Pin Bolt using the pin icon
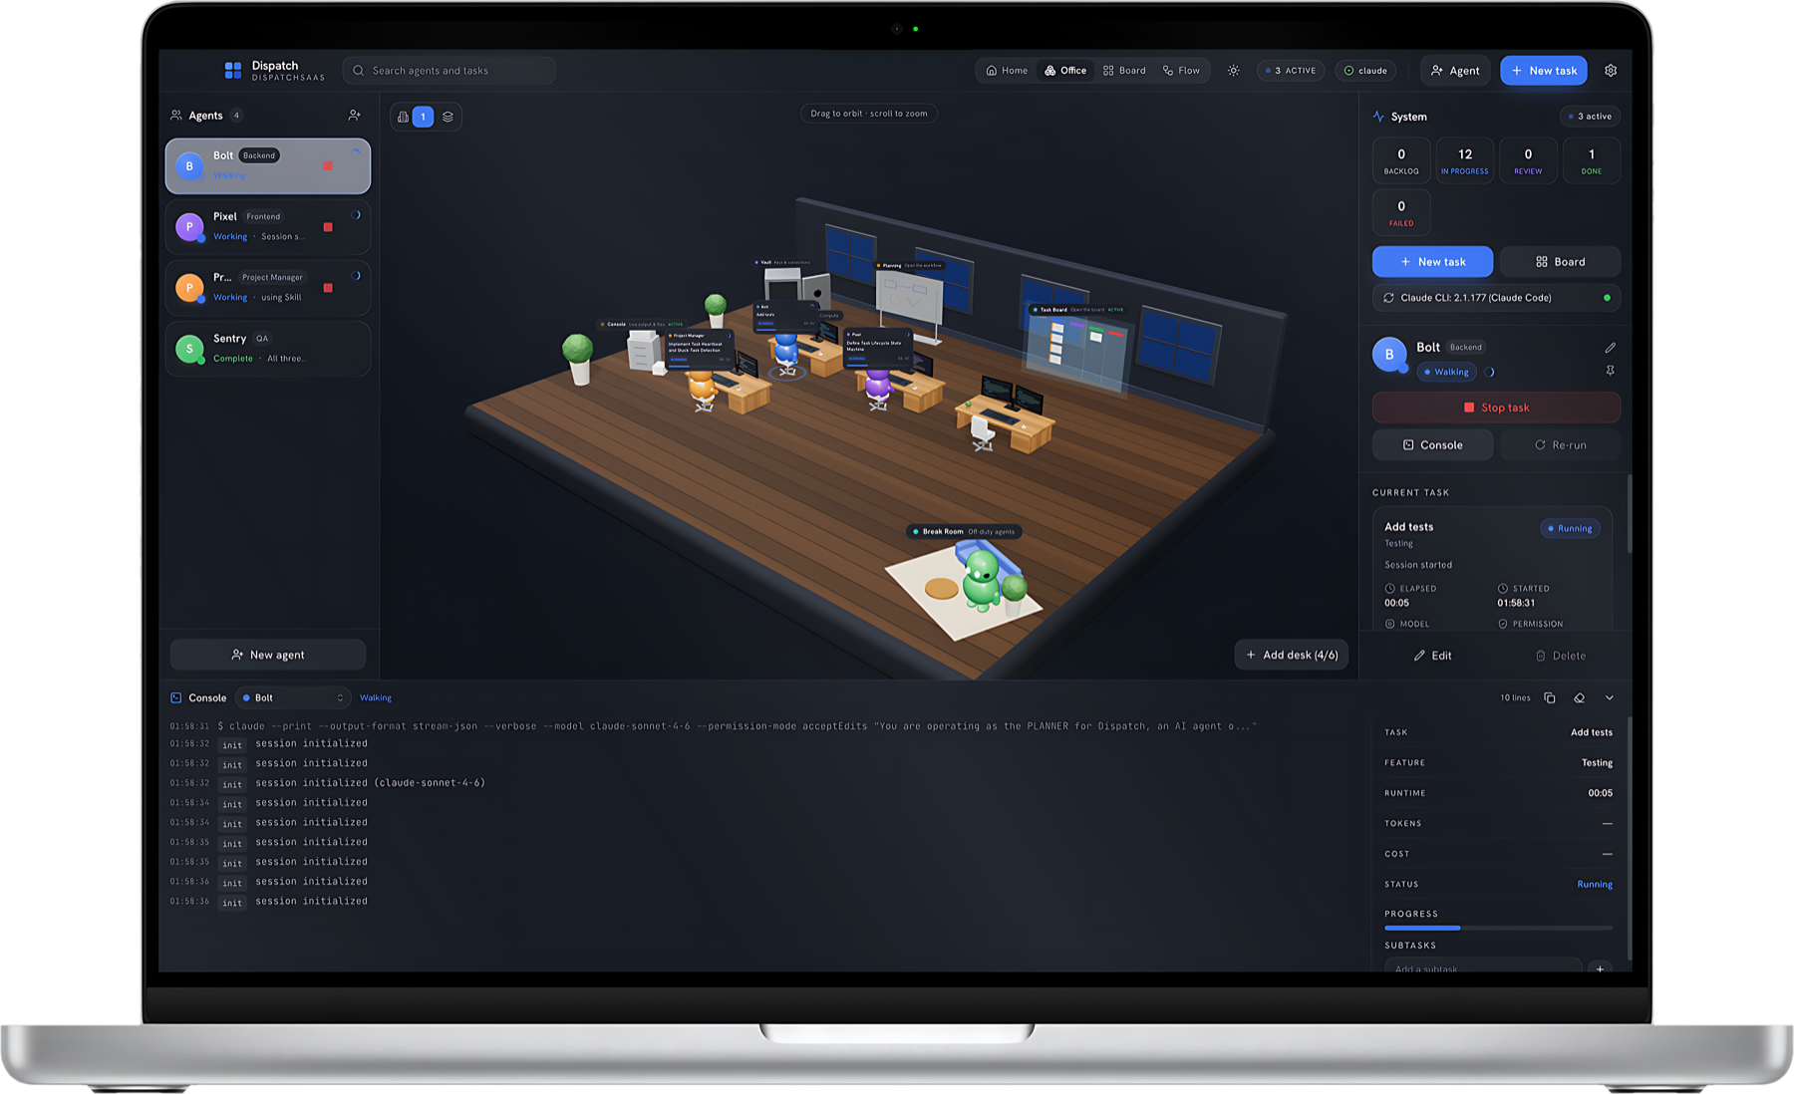The width and height of the screenshot is (1794, 1094). (x=1610, y=371)
